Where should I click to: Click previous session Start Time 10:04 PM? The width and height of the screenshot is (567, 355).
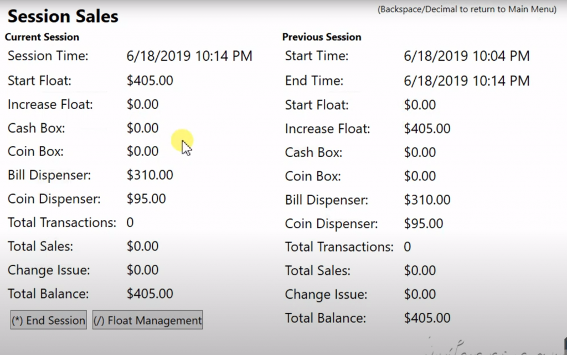tap(466, 56)
